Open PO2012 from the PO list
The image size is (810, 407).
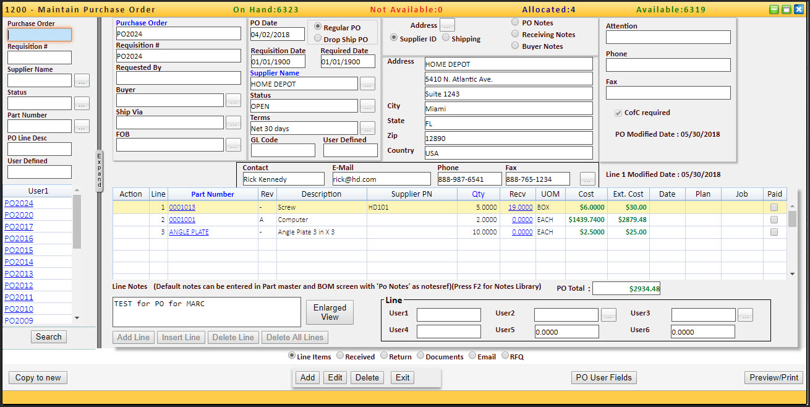coord(19,286)
